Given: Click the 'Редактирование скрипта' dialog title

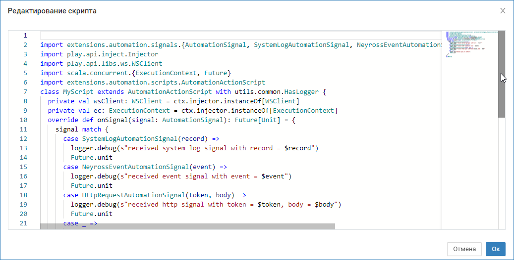Looking at the screenshot, I should (x=52, y=11).
